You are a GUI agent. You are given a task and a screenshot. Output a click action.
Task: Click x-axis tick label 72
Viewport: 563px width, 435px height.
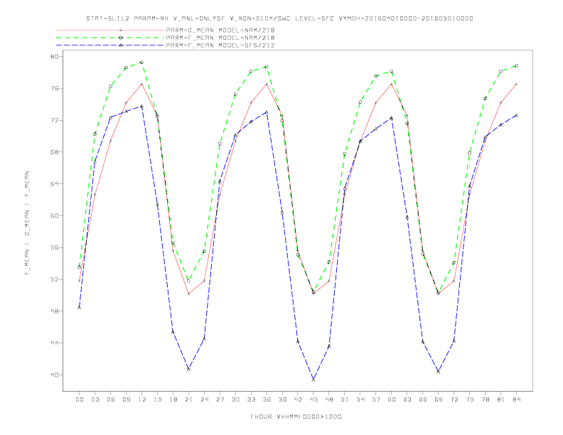pos(454,399)
